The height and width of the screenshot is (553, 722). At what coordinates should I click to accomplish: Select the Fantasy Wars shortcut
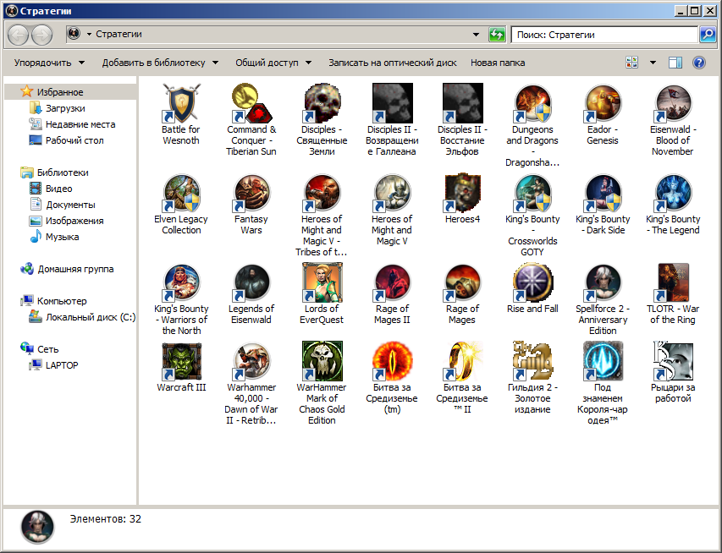point(251,205)
